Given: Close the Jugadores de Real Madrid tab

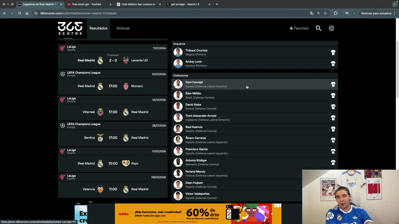Looking at the screenshot, I should (x=61, y=4).
